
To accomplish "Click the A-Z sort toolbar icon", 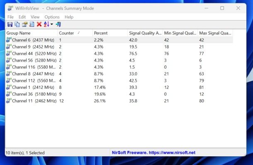I will tap(46, 24).
